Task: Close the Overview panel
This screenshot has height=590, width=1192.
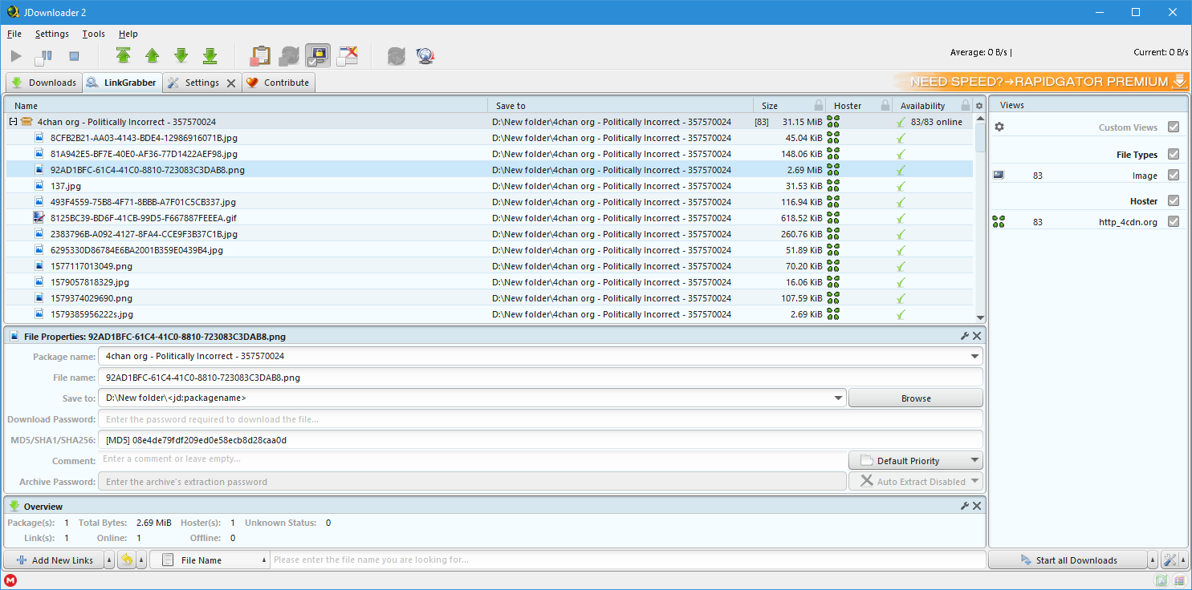Action: pyautogui.click(x=977, y=506)
